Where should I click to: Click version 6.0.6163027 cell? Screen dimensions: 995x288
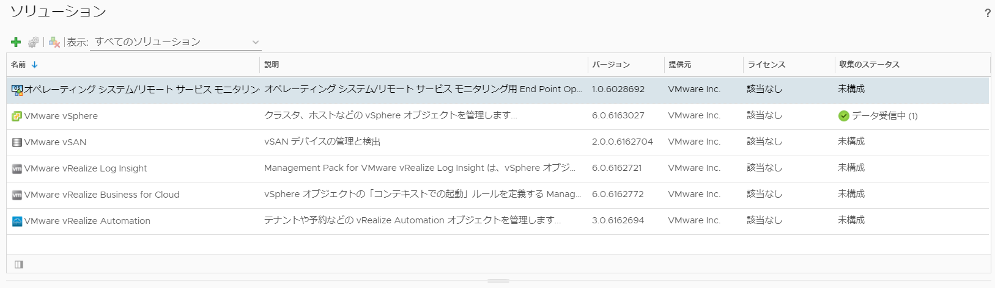tap(618, 115)
